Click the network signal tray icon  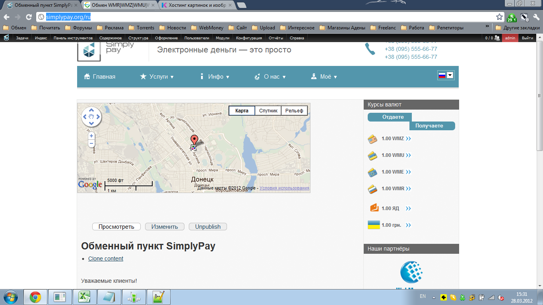click(x=491, y=297)
